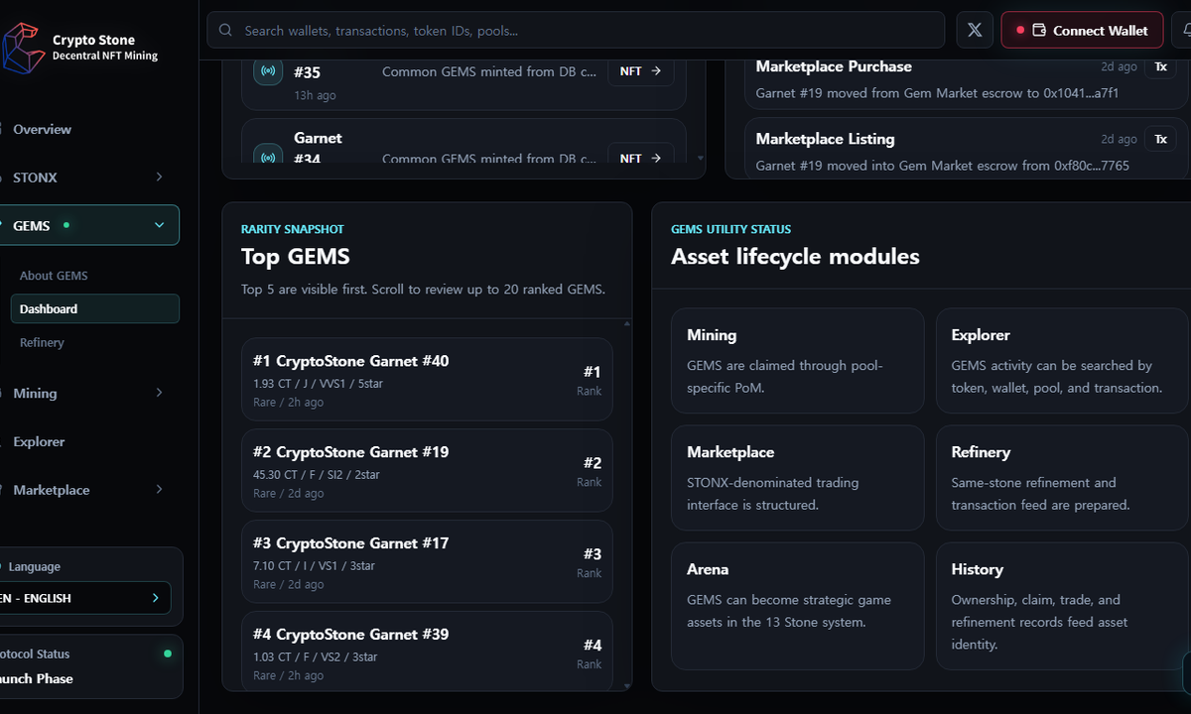Select the Arena lifecycle module card
Image resolution: width=1191 pixels, height=714 pixels.
(x=798, y=606)
